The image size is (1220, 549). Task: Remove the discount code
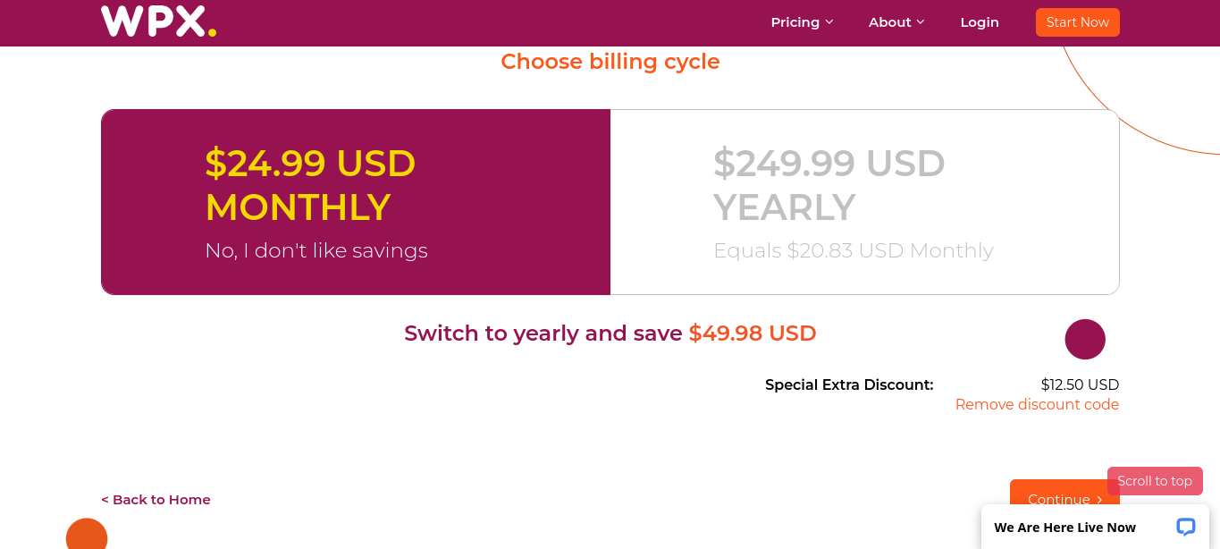click(x=1037, y=405)
